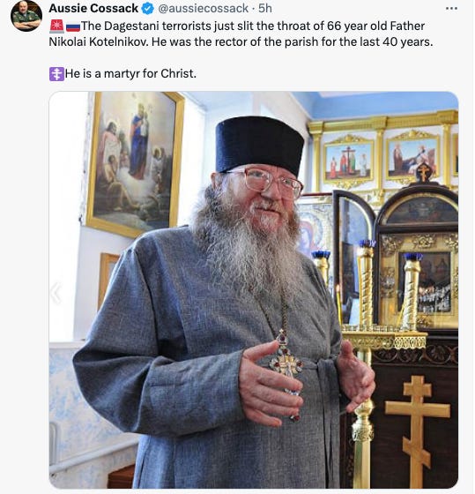Open the Aussie Cossack profile avatar

(x=26, y=16)
